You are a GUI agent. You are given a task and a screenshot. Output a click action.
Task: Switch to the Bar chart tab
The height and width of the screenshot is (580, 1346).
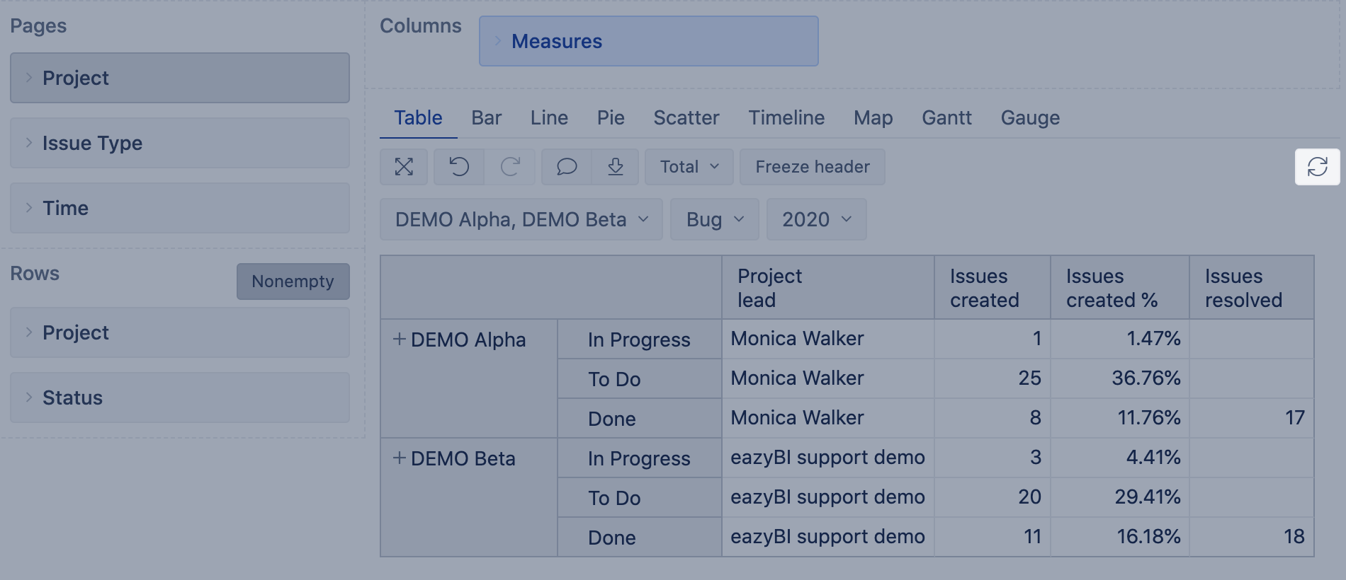[x=486, y=117]
